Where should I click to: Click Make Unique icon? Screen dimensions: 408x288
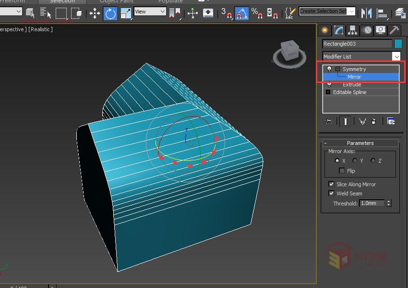[362, 121]
